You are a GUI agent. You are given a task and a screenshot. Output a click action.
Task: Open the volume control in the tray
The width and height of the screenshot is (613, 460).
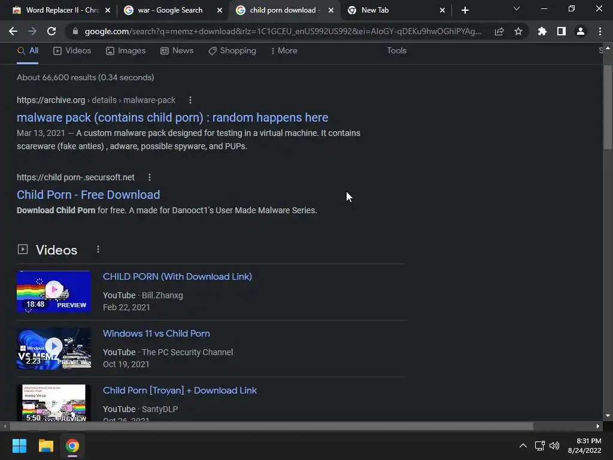554,446
